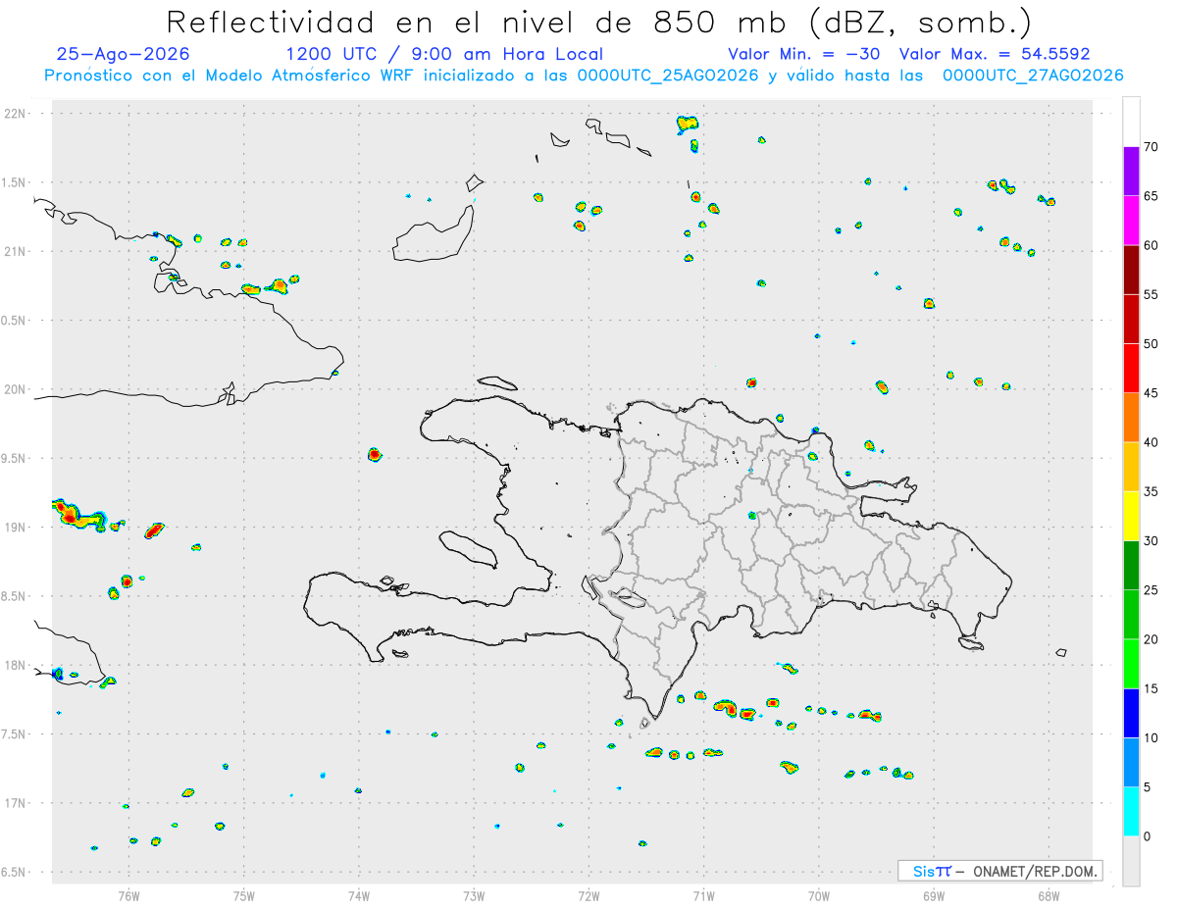Click the '70W' longitude label
Screen dimensions: 1177x909
(819, 895)
